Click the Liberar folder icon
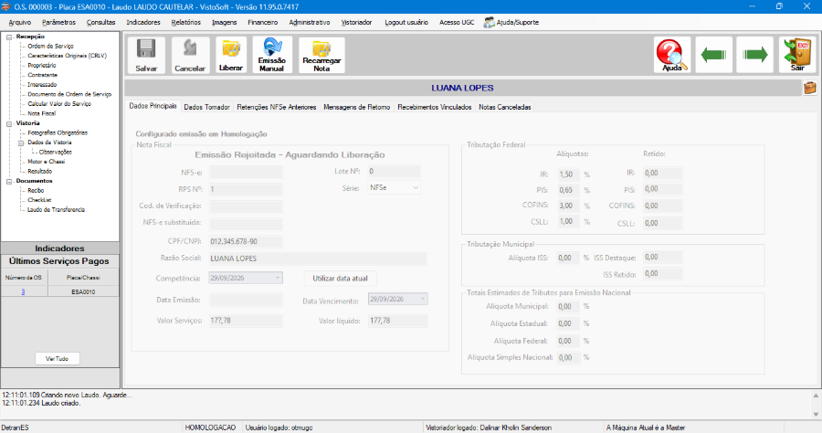 (231, 55)
